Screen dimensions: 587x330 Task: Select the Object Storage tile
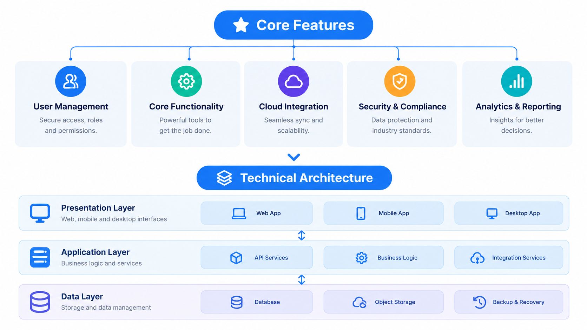pos(383,302)
